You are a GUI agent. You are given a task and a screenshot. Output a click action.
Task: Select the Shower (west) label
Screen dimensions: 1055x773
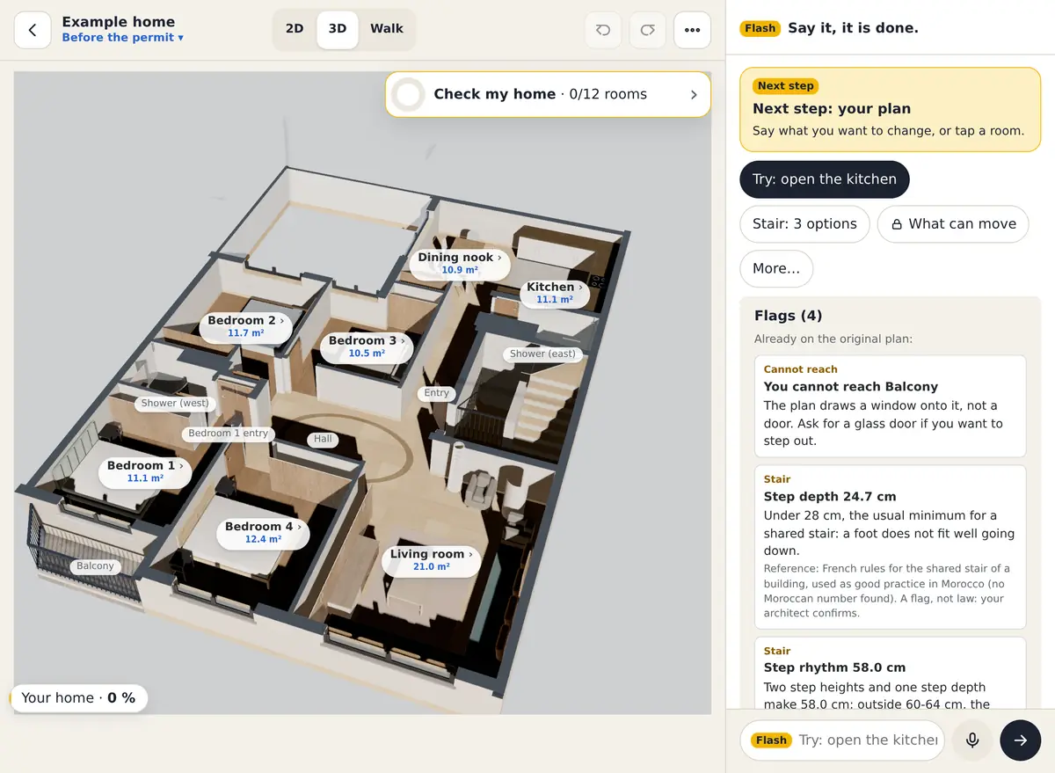pos(175,404)
